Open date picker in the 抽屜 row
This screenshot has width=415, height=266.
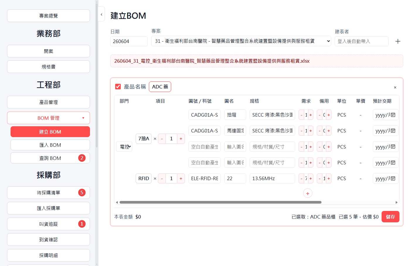tap(393, 115)
